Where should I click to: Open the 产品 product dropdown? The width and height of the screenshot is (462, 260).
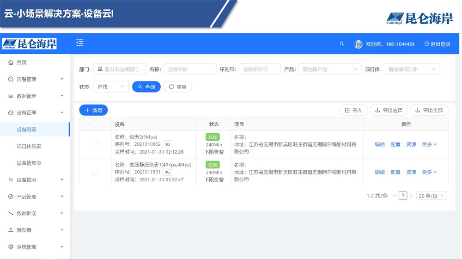(329, 69)
